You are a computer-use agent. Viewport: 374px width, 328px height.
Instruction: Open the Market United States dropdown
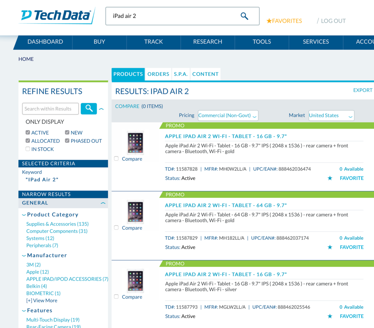pos(331,116)
